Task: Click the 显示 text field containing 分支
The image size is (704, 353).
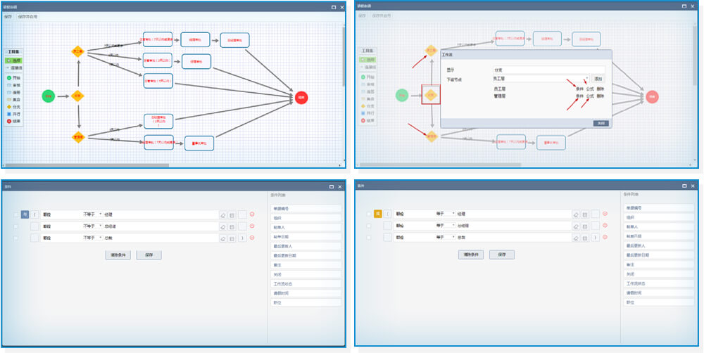Action: [x=548, y=70]
